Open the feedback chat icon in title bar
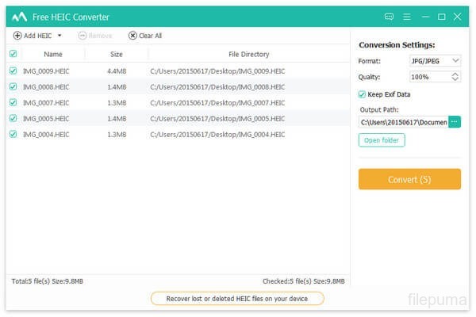This screenshot has height=317, width=476. point(389,16)
